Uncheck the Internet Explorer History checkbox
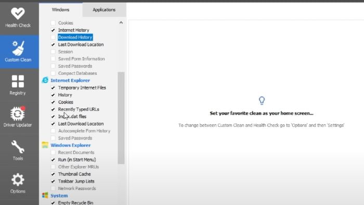 53,95
